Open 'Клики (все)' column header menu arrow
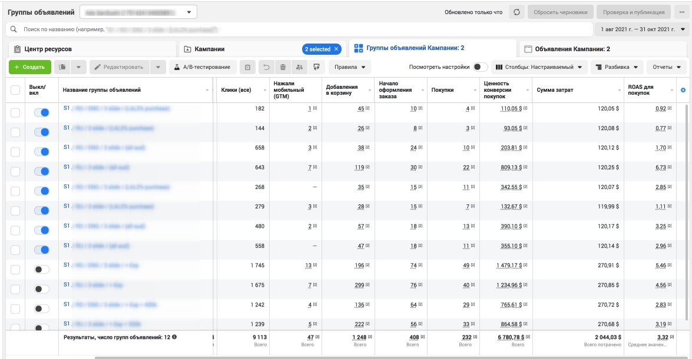Image resolution: width=692 pixels, height=359 pixels. click(265, 90)
